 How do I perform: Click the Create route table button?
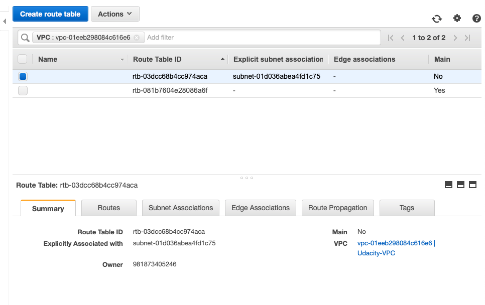point(50,14)
